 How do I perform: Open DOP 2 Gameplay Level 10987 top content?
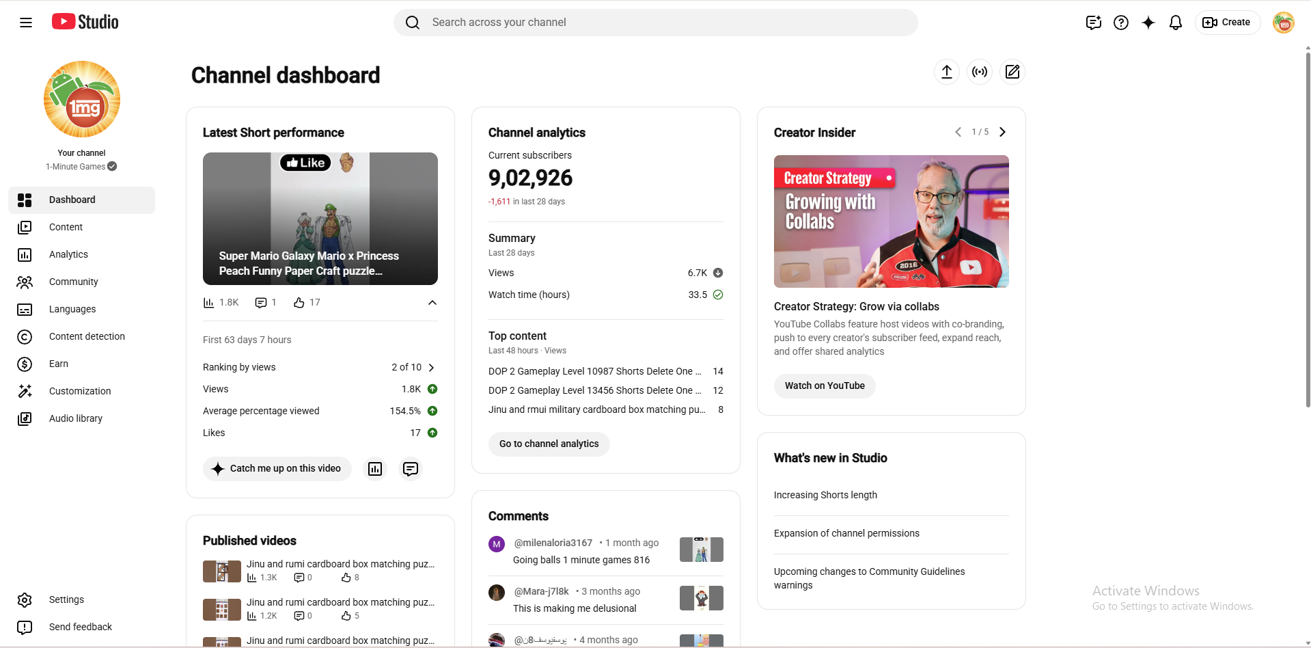pyautogui.click(x=595, y=371)
